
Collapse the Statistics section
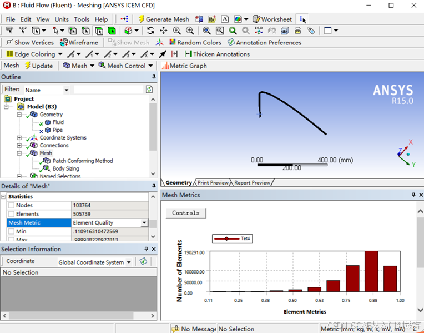click(x=3, y=197)
